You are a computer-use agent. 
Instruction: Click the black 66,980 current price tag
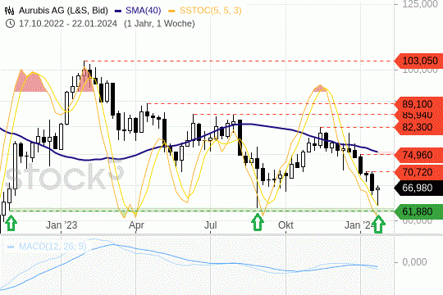[418, 188]
